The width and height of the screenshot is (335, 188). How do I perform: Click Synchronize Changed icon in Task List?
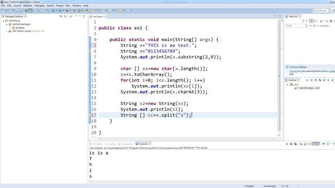coord(331,21)
